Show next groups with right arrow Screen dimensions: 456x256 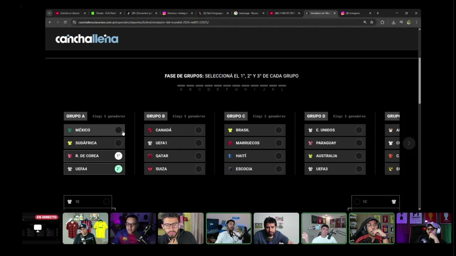pyautogui.click(x=409, y=143)
